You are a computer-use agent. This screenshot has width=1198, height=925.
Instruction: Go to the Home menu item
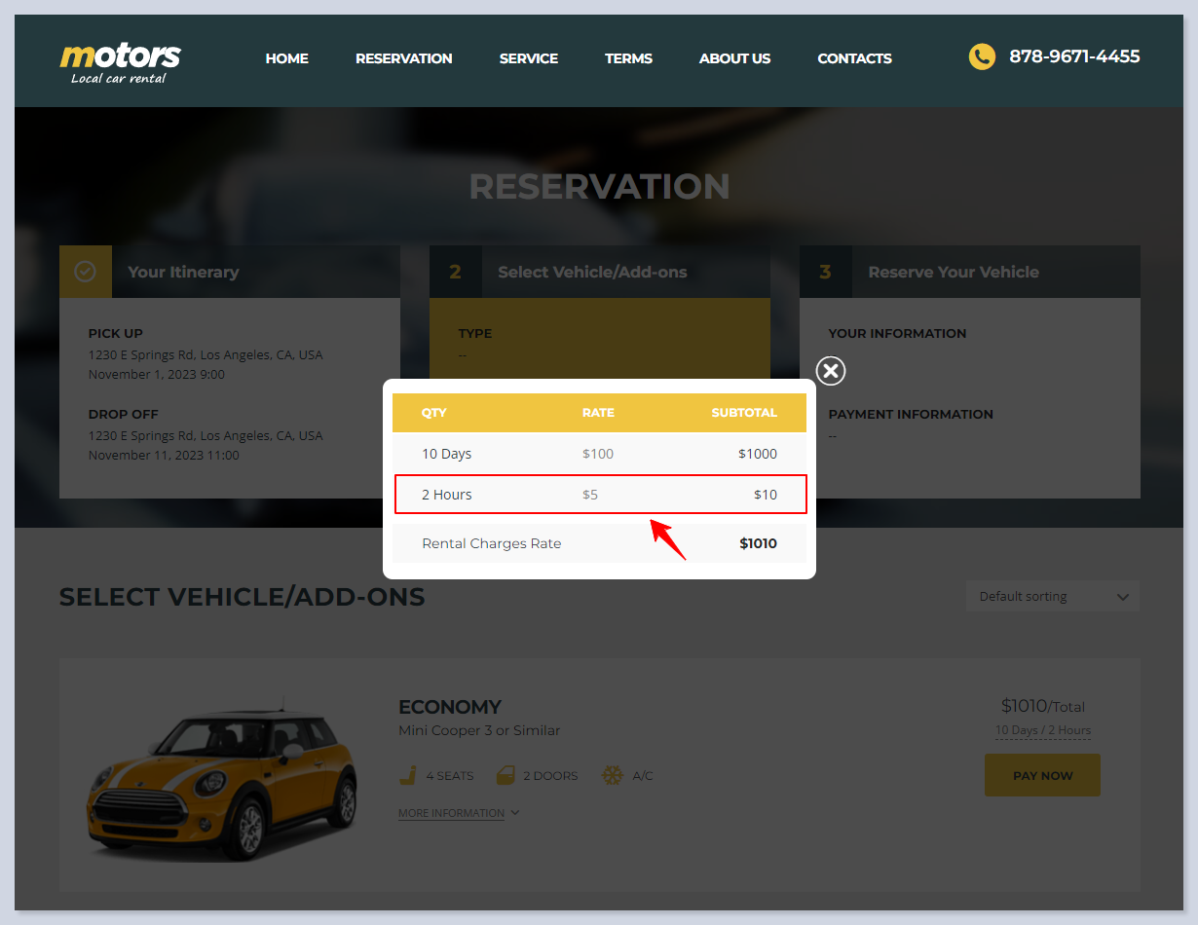pyautogui.click(x=286, y=58)
